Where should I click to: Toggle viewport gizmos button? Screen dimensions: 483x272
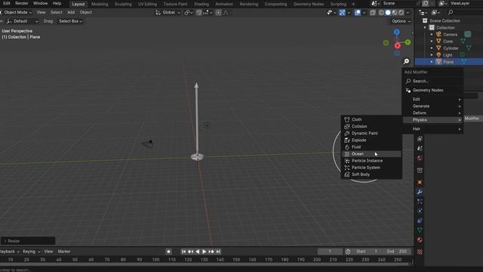(x=342, y=13)
